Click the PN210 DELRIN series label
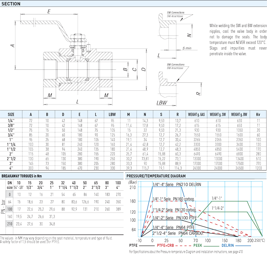The height and width of the screenshot is (254, 267). (x=177, y=184)
